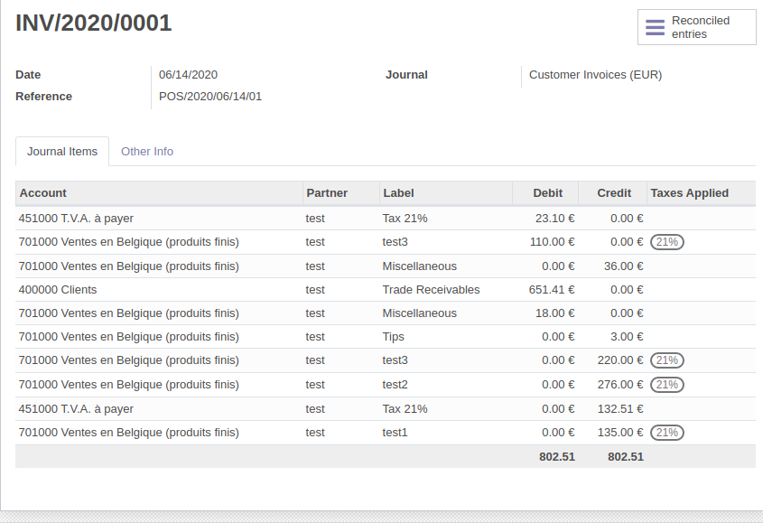763x523 pixels.
Task: Click the 36.00 € credit value
Action: pyautogui.click(x=623, y=266)
